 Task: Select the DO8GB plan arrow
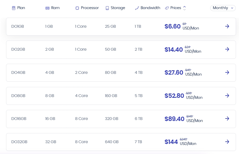pyautogui.click(x=227, y=96)
